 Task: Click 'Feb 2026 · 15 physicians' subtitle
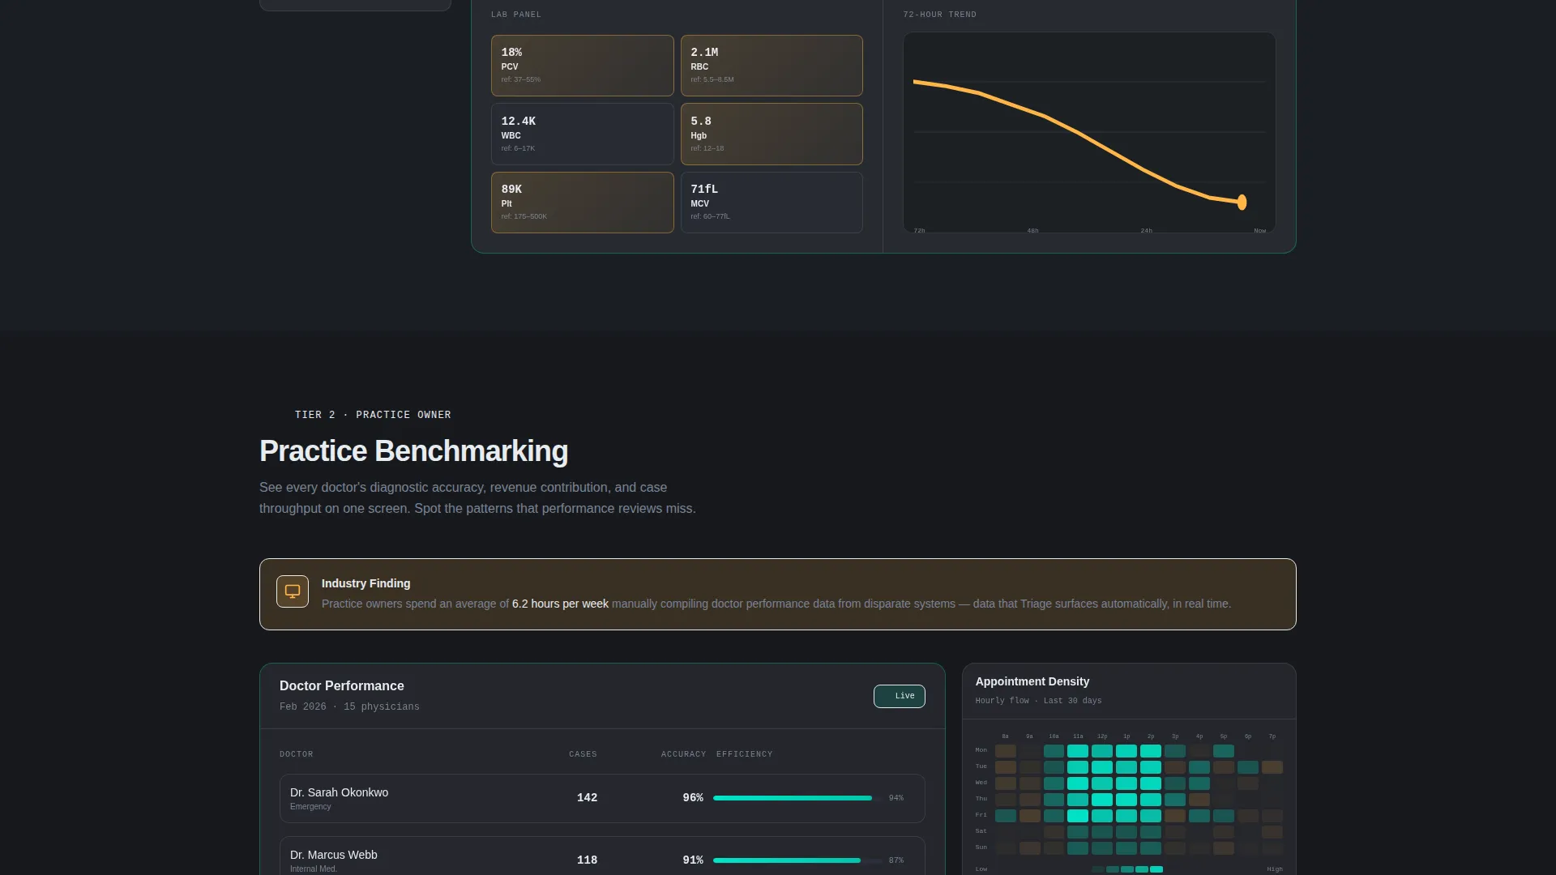click(349, 707)
